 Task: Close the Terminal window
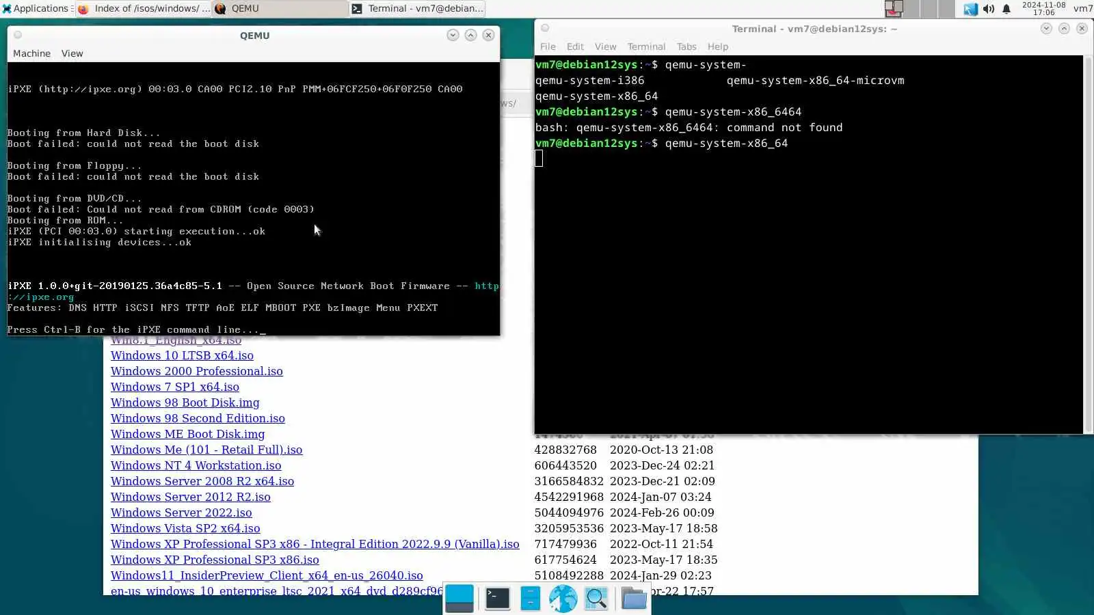coord(1082,28)
